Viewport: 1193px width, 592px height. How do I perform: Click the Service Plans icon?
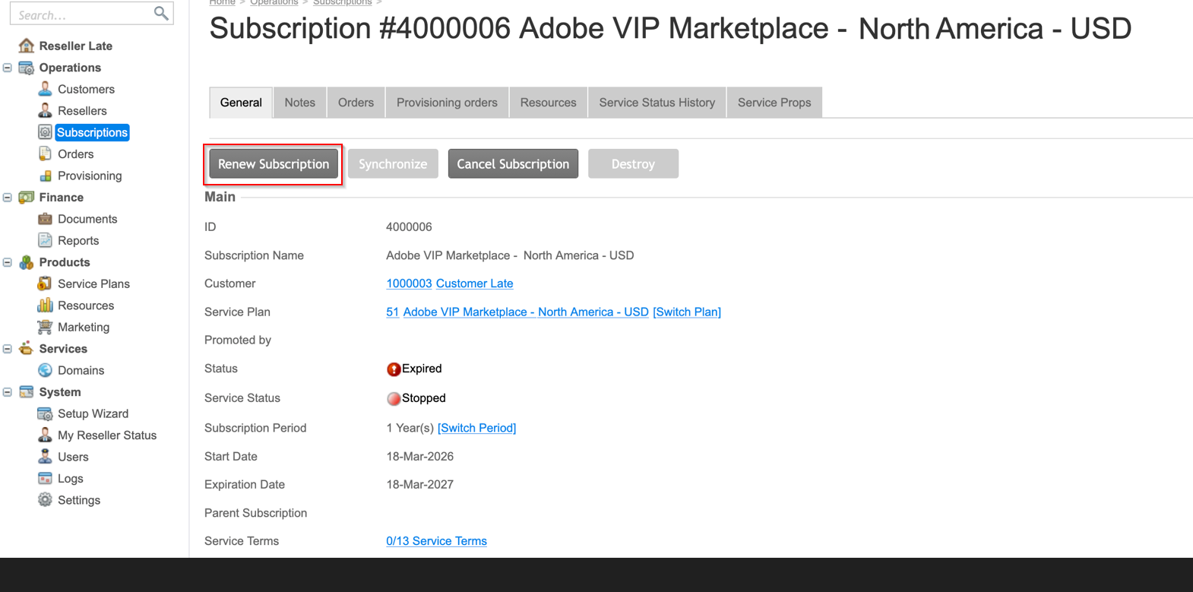click(x=45, y=283)
